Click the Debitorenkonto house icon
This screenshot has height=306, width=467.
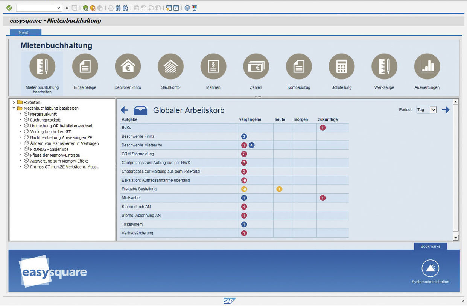coord(128,67)
